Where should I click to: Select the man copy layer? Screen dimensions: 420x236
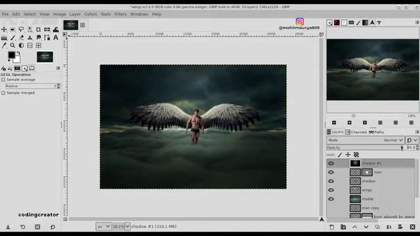point(370,208)
